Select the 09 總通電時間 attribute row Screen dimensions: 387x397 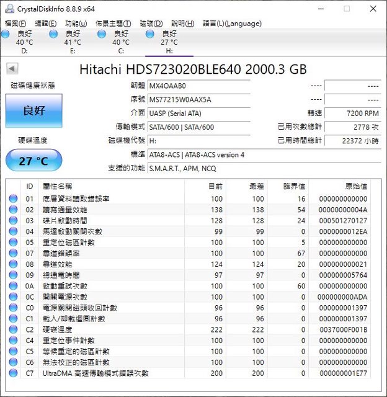pos(186,275)
